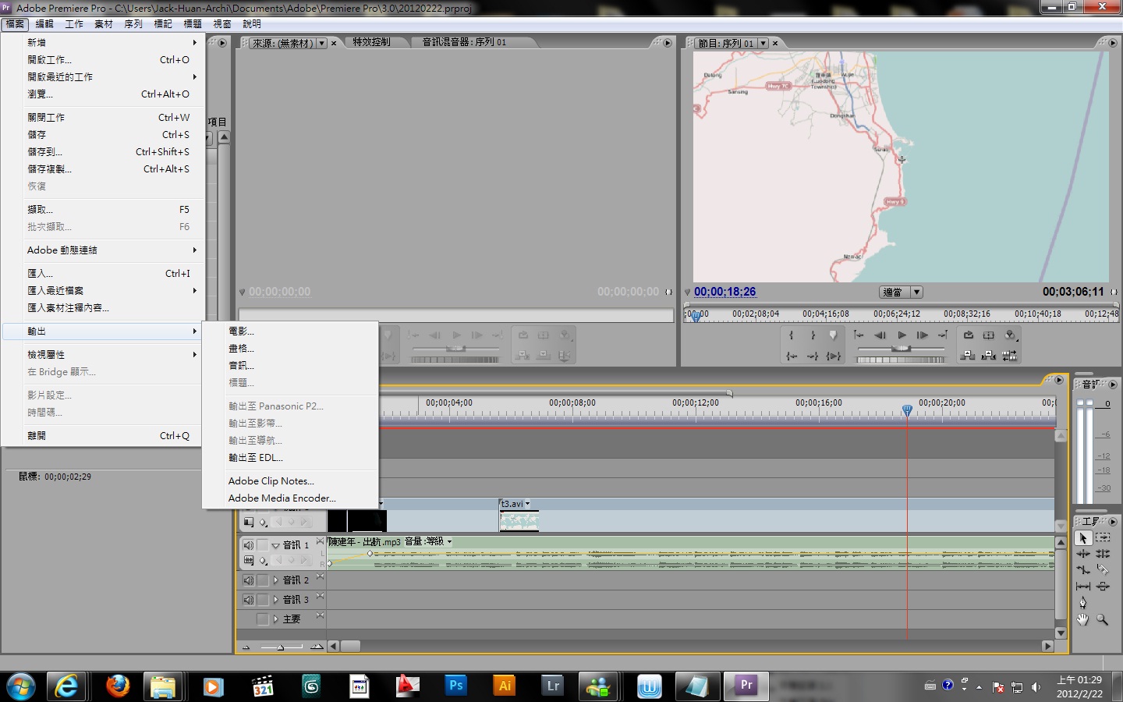Click Set Unnumbered Marker in program monitor
This screenshot has width=1123, height=702.
point(834,335)
